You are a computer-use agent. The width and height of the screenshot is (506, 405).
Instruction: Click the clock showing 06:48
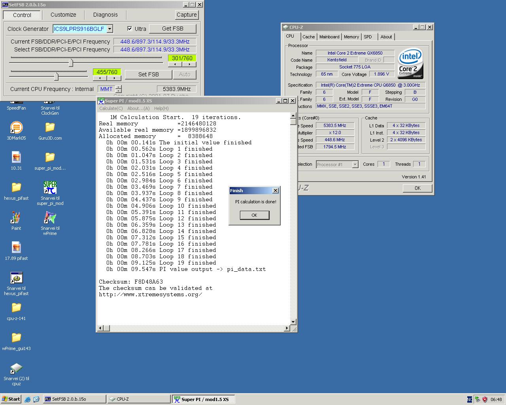496,399
